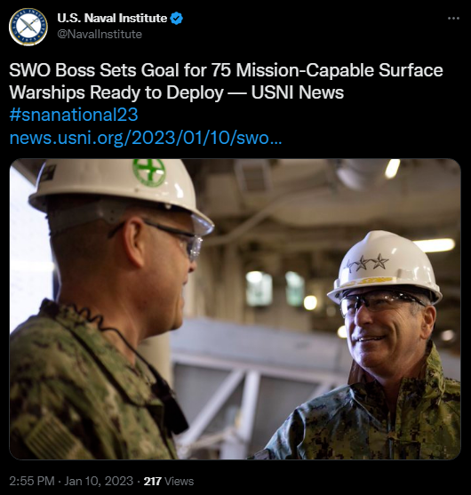Open the 217 view count

(153, 481)
